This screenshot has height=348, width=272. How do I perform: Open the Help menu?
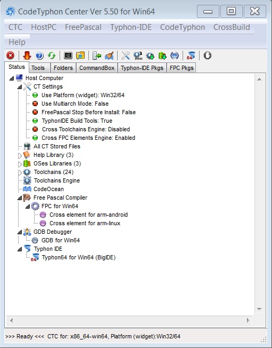pyautogui.click(x=17, y=42)
